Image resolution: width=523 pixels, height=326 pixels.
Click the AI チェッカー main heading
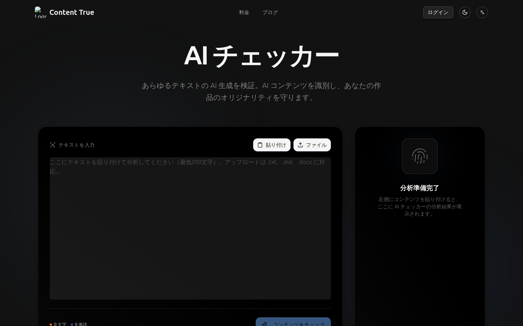point(261,55)
